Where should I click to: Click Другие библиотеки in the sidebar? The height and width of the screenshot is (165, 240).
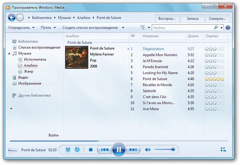pyautogui.click(x=31, y=95)
